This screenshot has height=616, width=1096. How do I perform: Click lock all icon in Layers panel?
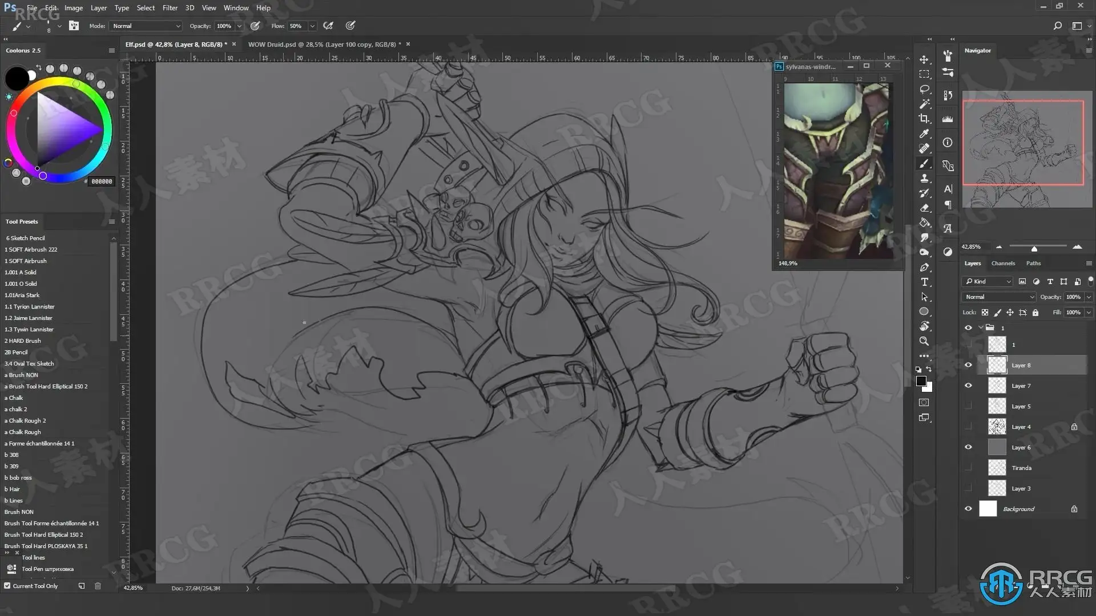coord(1035,313)
